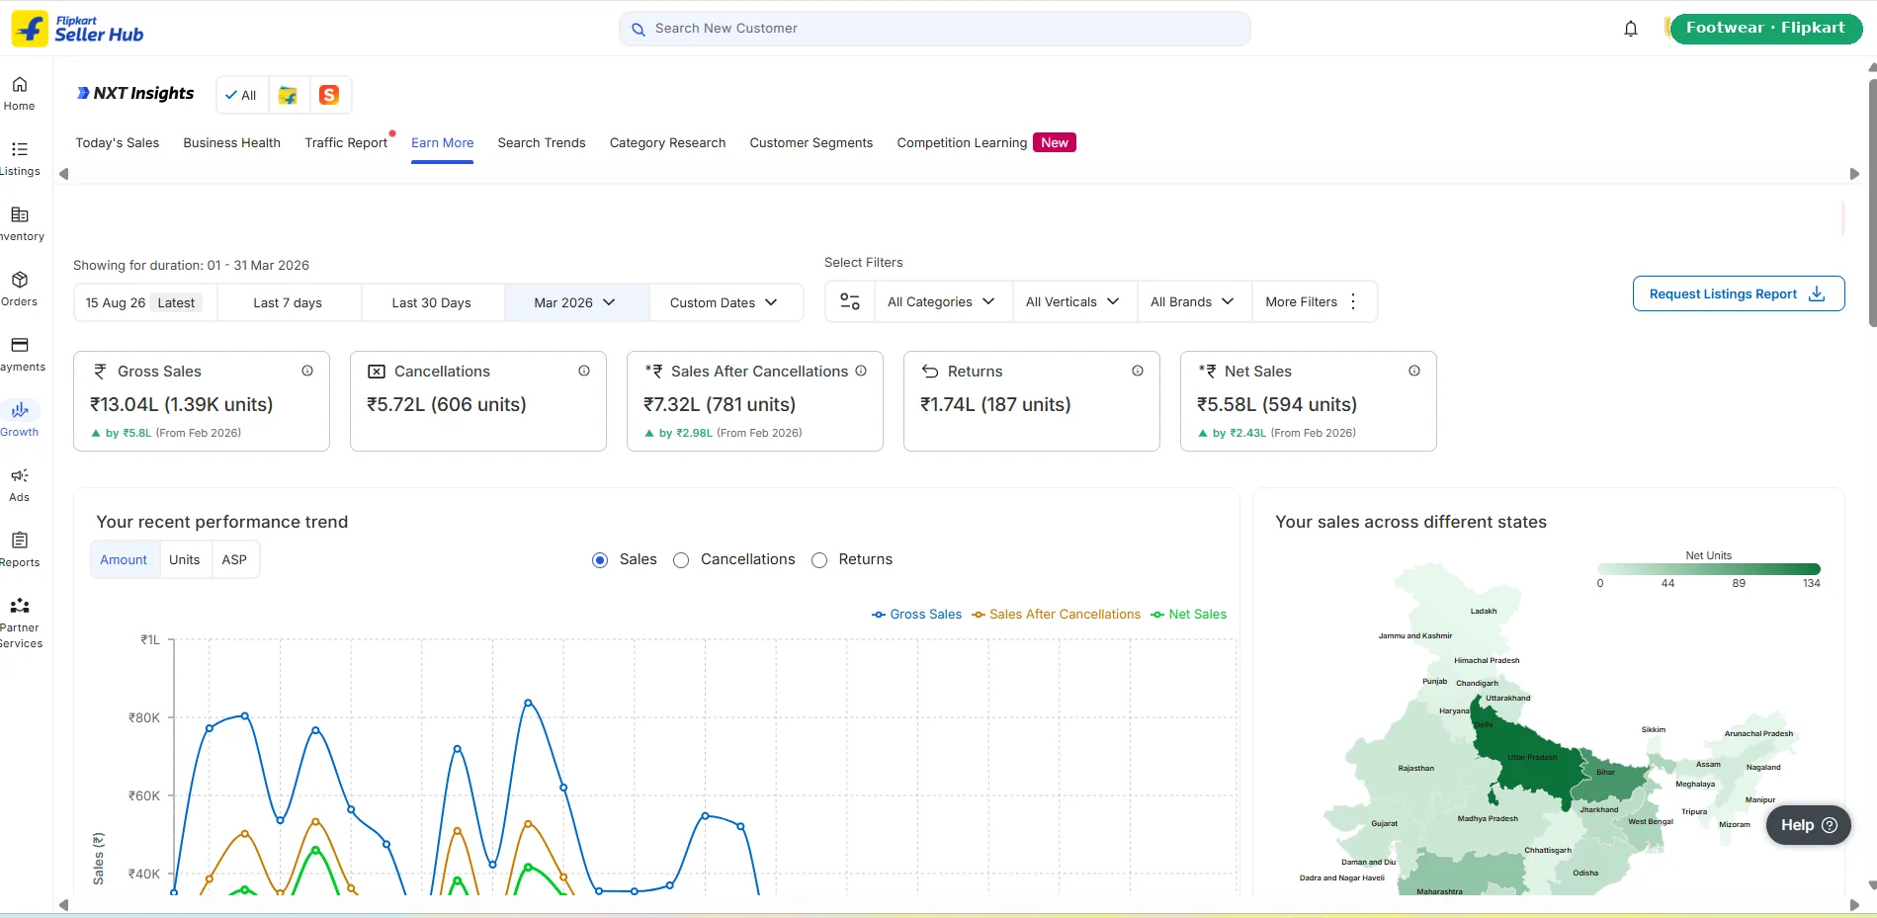Select the Shopsy platform filter icon
The height and width of the screenshot is (918, 1877).
tap(329, 95)
